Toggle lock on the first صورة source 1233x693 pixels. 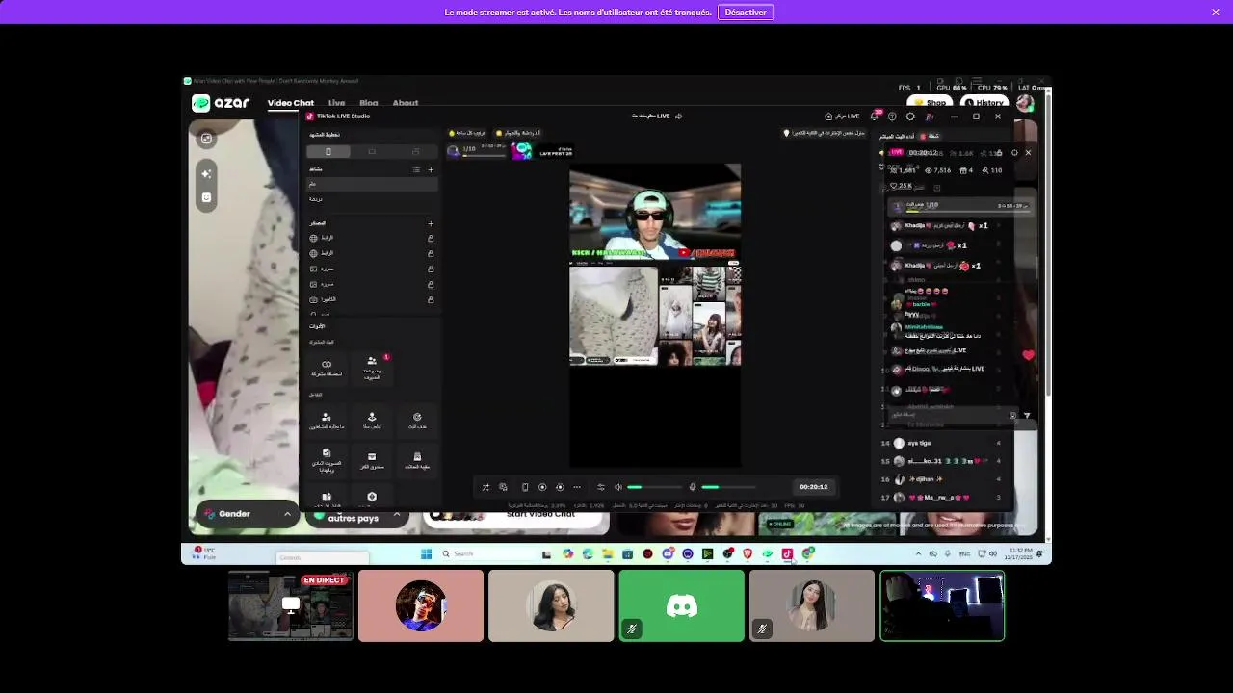(x=431, y=269)
